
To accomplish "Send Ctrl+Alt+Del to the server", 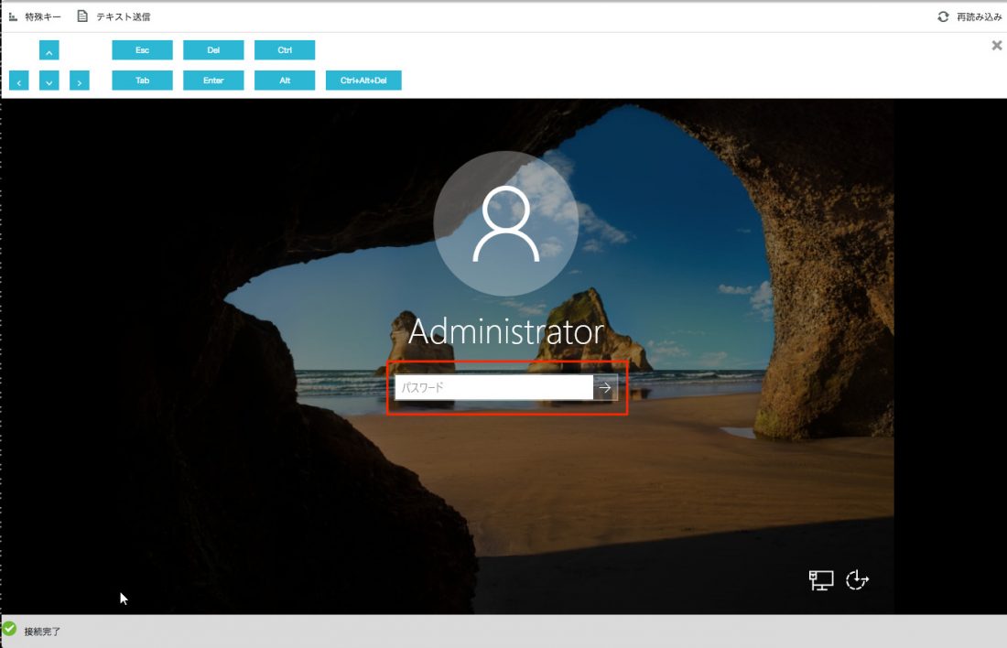I will coord(363,81).
